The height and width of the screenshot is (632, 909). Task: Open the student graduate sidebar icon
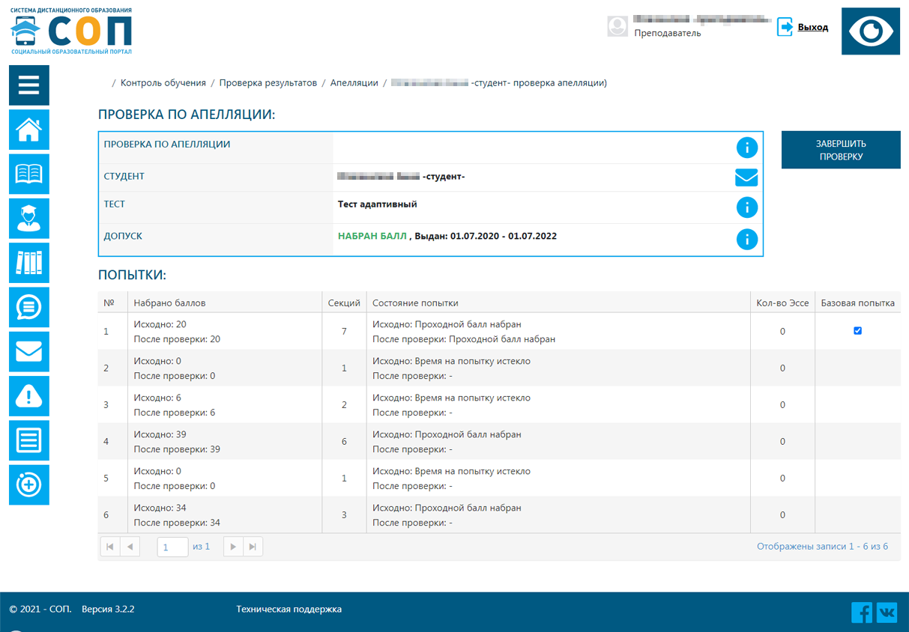(28, 218)
